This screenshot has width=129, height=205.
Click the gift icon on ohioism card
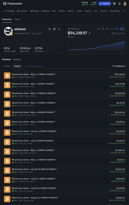point(54,29)
